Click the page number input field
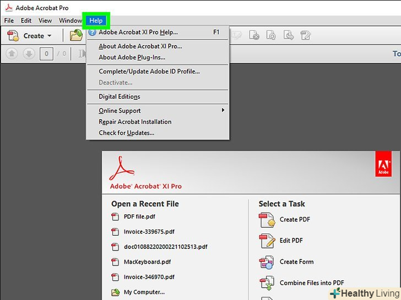401x300 pixels. 46,54
